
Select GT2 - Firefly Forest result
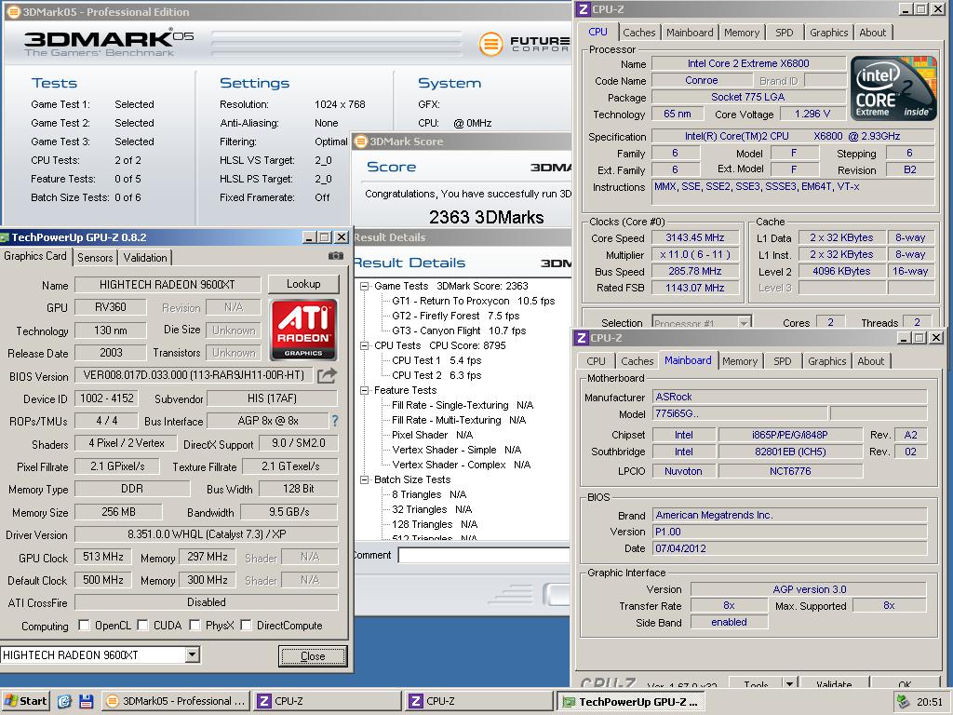(456, 316)
